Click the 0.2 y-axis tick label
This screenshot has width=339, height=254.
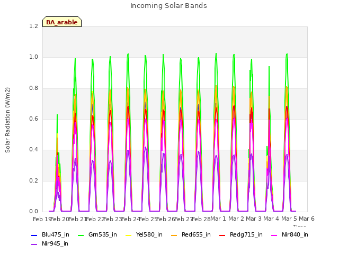click(x=33, y=180)
